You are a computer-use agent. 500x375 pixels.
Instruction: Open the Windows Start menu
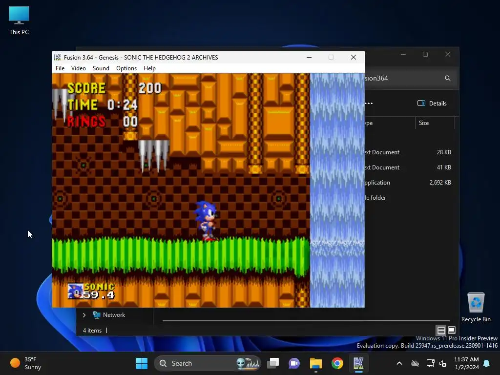(142, 363)
